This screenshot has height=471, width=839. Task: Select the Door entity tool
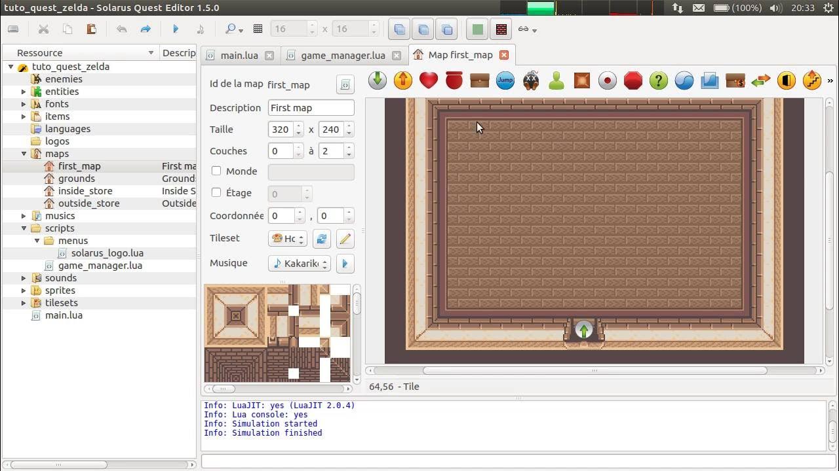787,80
